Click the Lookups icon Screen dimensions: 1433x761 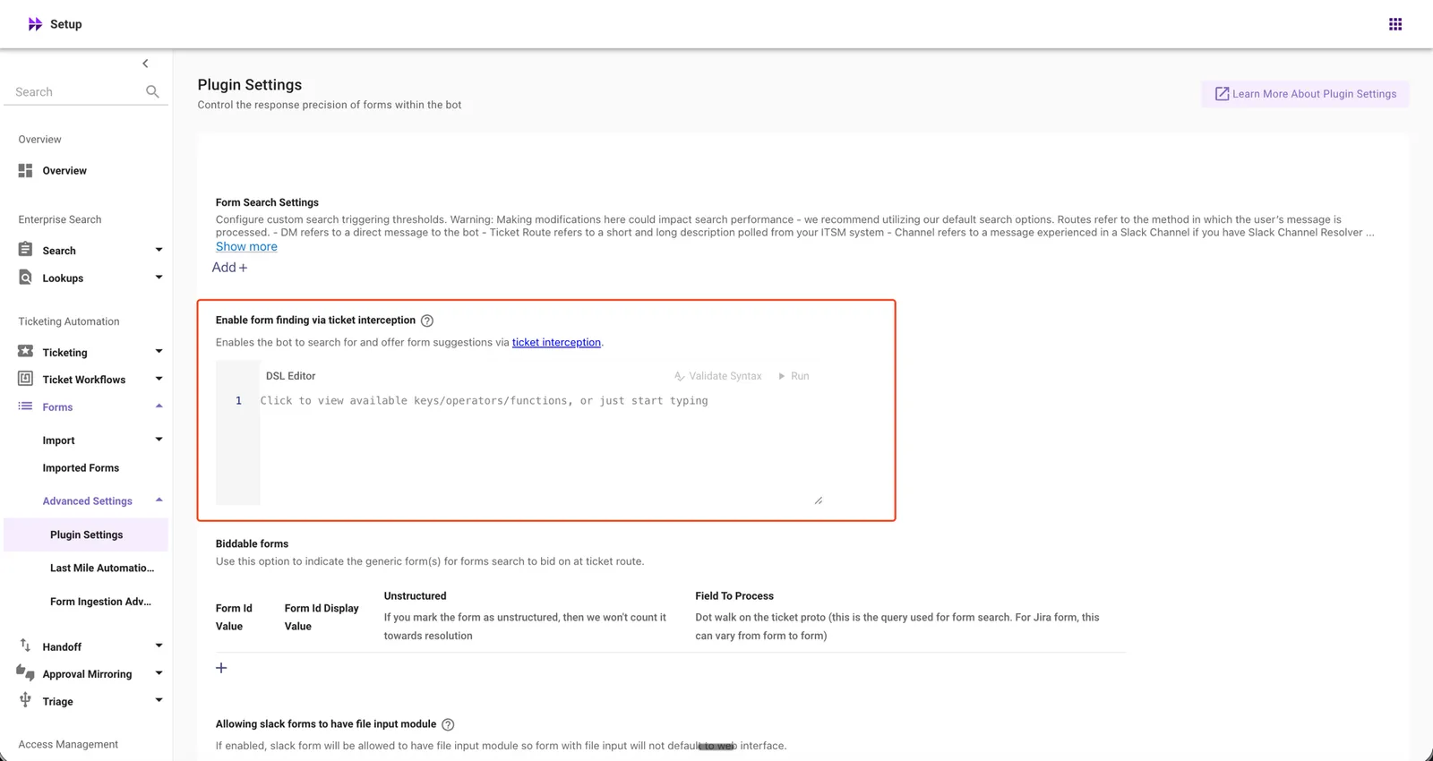click(25, 278)
